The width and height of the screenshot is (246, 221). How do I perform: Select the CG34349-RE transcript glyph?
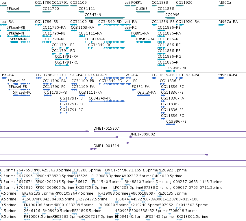point(105,42)
